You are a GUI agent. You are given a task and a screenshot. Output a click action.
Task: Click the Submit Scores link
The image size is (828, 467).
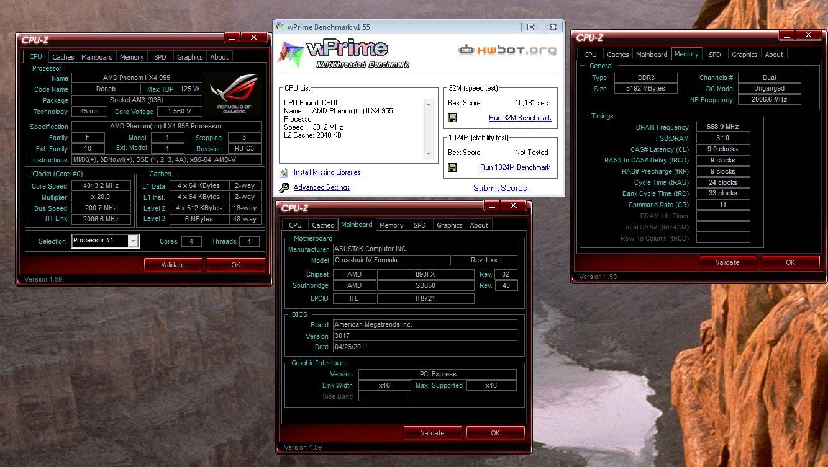coord(500,188)
